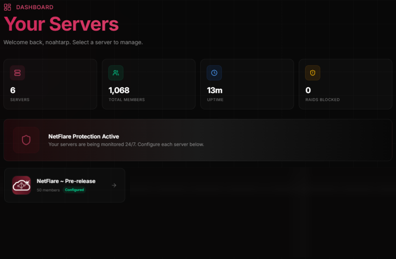Click the DASHBOARD menu label

[x=34, y=7]
